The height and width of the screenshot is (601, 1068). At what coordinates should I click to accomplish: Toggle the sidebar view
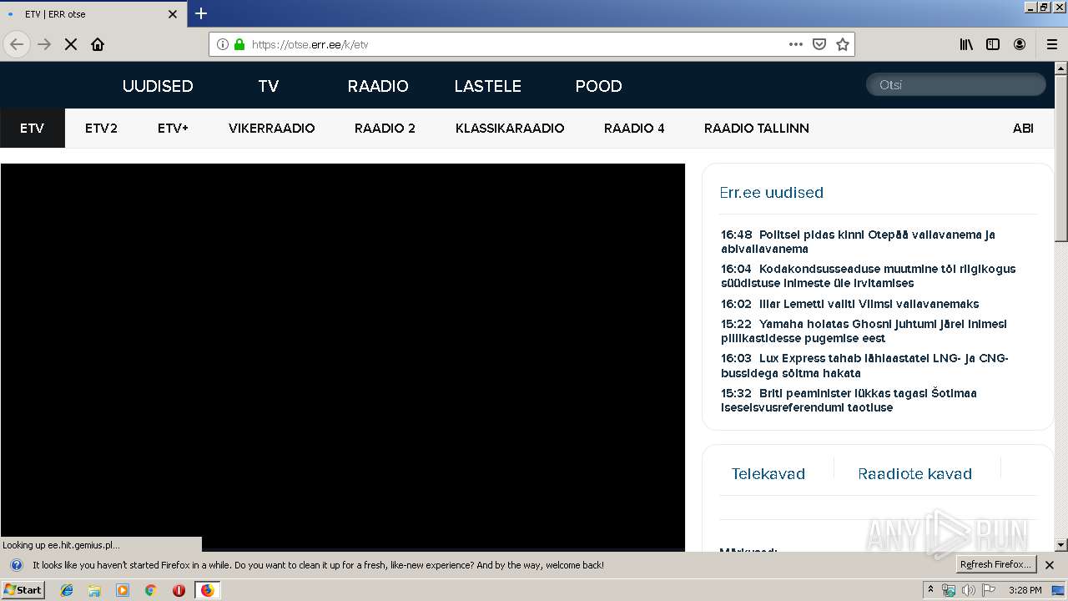coord(993,44)
